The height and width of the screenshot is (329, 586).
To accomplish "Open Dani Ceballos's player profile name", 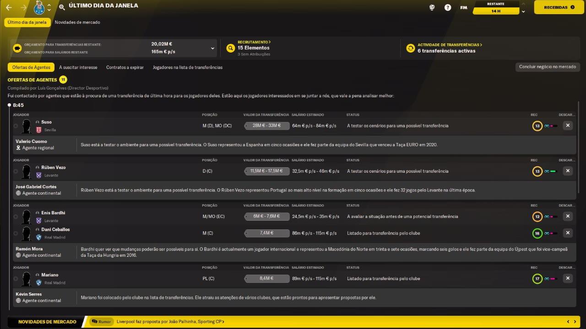I will click(x=55, y=229).
